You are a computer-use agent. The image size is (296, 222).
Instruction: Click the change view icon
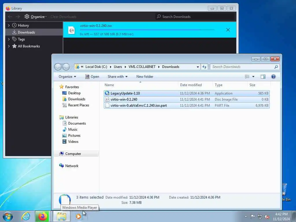(x=247, y=76)
